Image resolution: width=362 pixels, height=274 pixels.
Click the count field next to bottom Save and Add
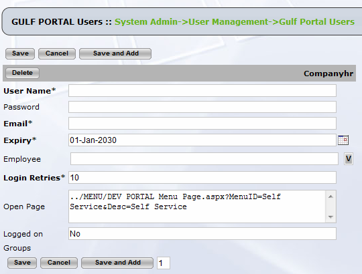[x=164, y=263]
